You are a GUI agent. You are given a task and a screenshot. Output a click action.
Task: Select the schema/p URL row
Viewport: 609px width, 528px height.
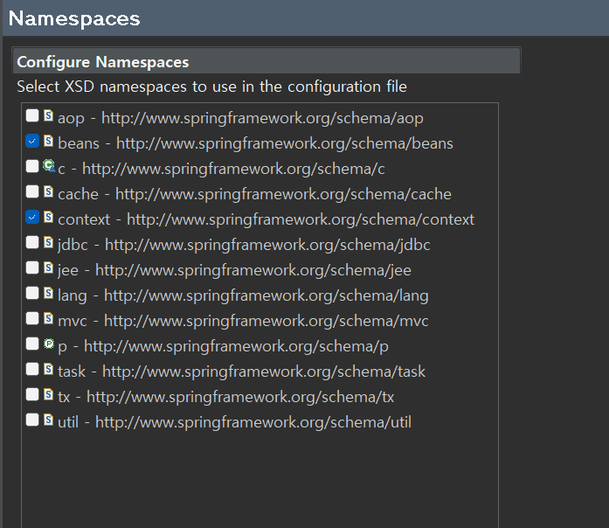click(x=223, y=346)
